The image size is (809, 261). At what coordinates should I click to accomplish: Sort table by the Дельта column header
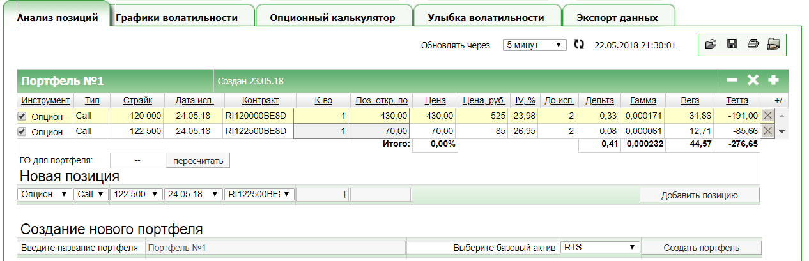599,100
